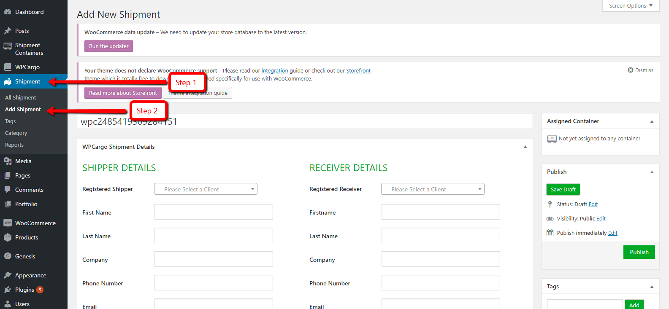669x309 pixels.
Task: Click the Genesis circle icon
Action: (8, 256)
